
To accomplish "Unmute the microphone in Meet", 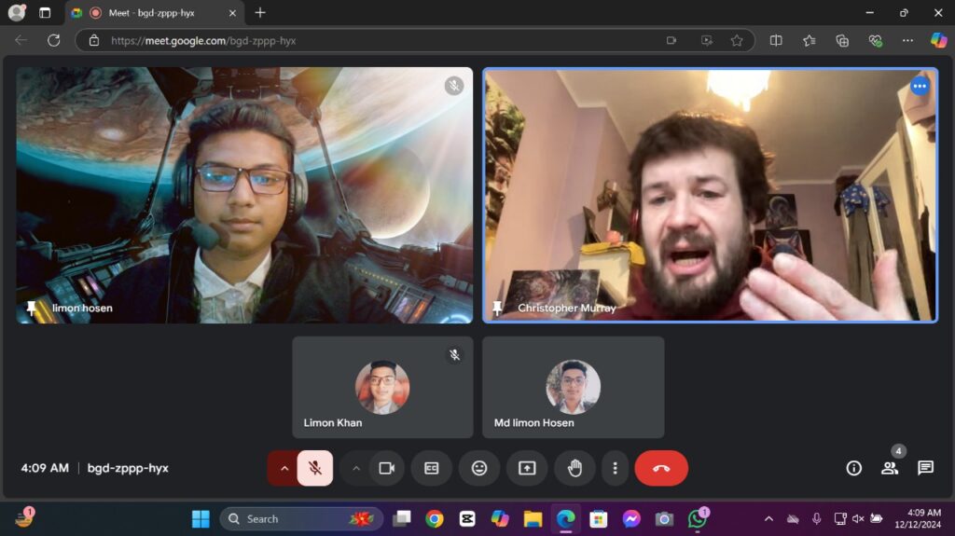I will 315,468.
